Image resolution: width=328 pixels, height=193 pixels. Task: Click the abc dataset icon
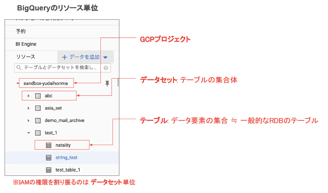pos(38,96)
